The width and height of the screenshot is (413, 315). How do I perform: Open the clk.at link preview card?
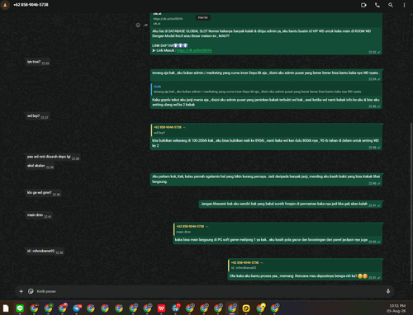266,19
